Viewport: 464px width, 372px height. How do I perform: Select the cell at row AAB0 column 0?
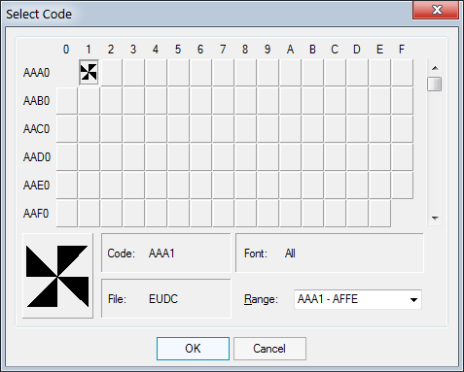click(x=66, y=100)
